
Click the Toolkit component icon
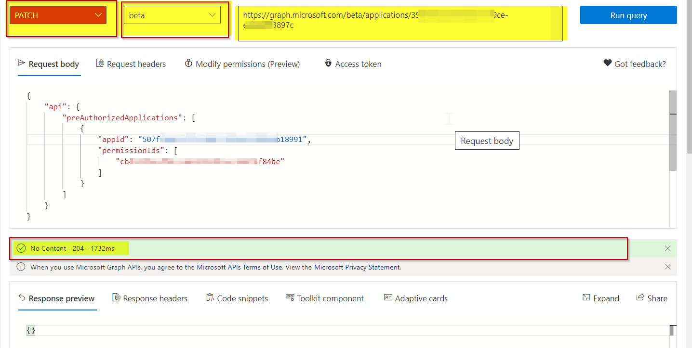tap(290, 297)
